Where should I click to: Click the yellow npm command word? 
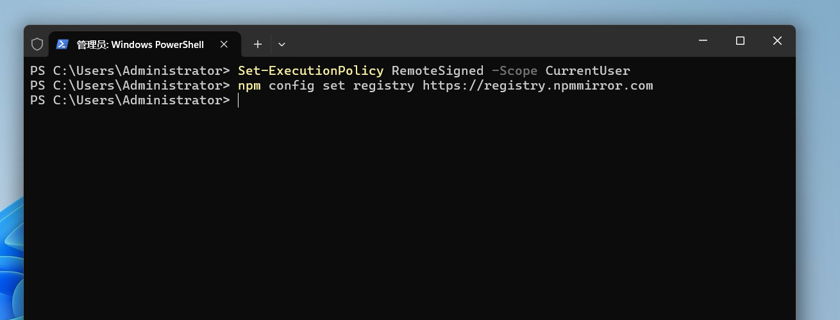coord(249,85)
